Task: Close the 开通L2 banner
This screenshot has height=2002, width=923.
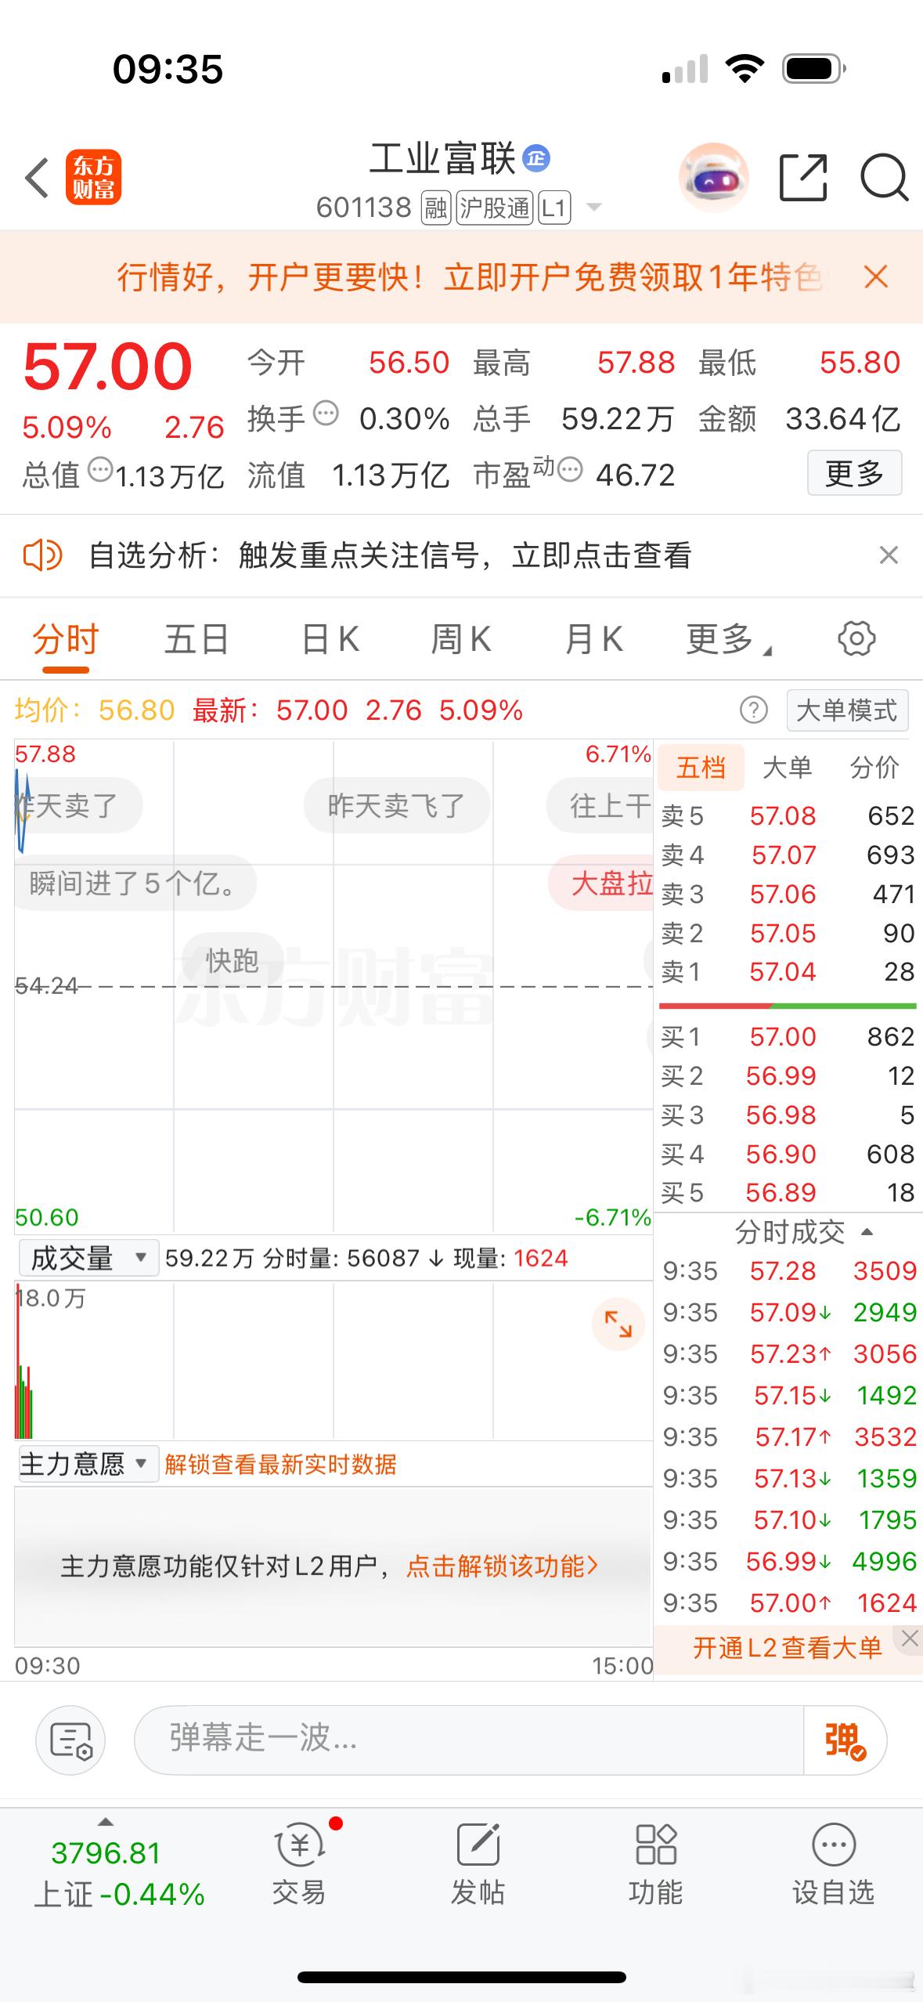Action: (x=909, y=1638)
